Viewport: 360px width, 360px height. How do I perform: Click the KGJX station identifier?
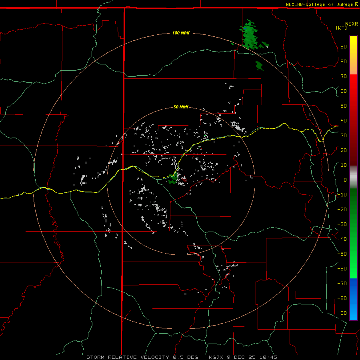pos(216,357)
